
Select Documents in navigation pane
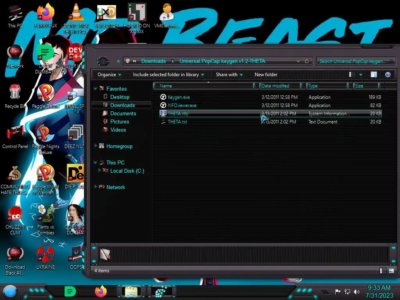coord(123,113)
